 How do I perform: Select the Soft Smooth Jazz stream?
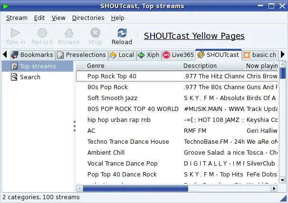tap(177, 98)
